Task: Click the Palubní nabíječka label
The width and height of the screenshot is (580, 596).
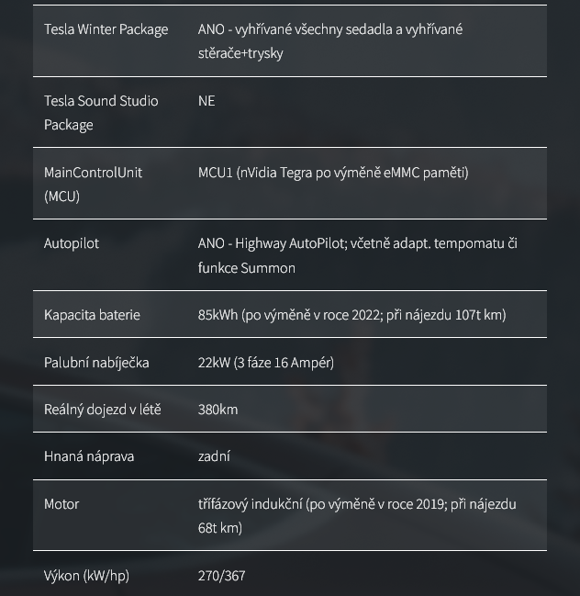Action: click(x=96, y=363)
